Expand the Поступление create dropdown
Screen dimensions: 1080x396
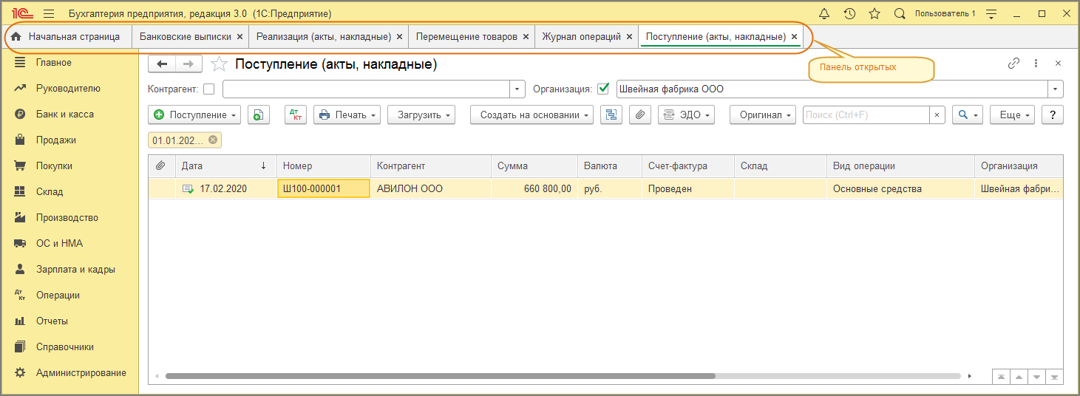point(195,115)
